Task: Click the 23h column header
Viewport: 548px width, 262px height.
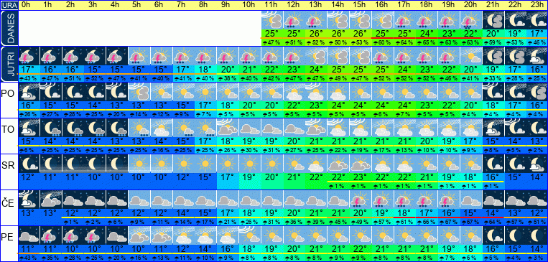Action: pos(537,5)
